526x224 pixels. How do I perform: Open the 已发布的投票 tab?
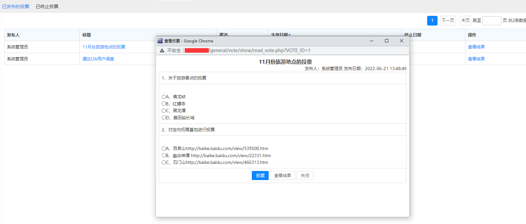pos(16,6)
